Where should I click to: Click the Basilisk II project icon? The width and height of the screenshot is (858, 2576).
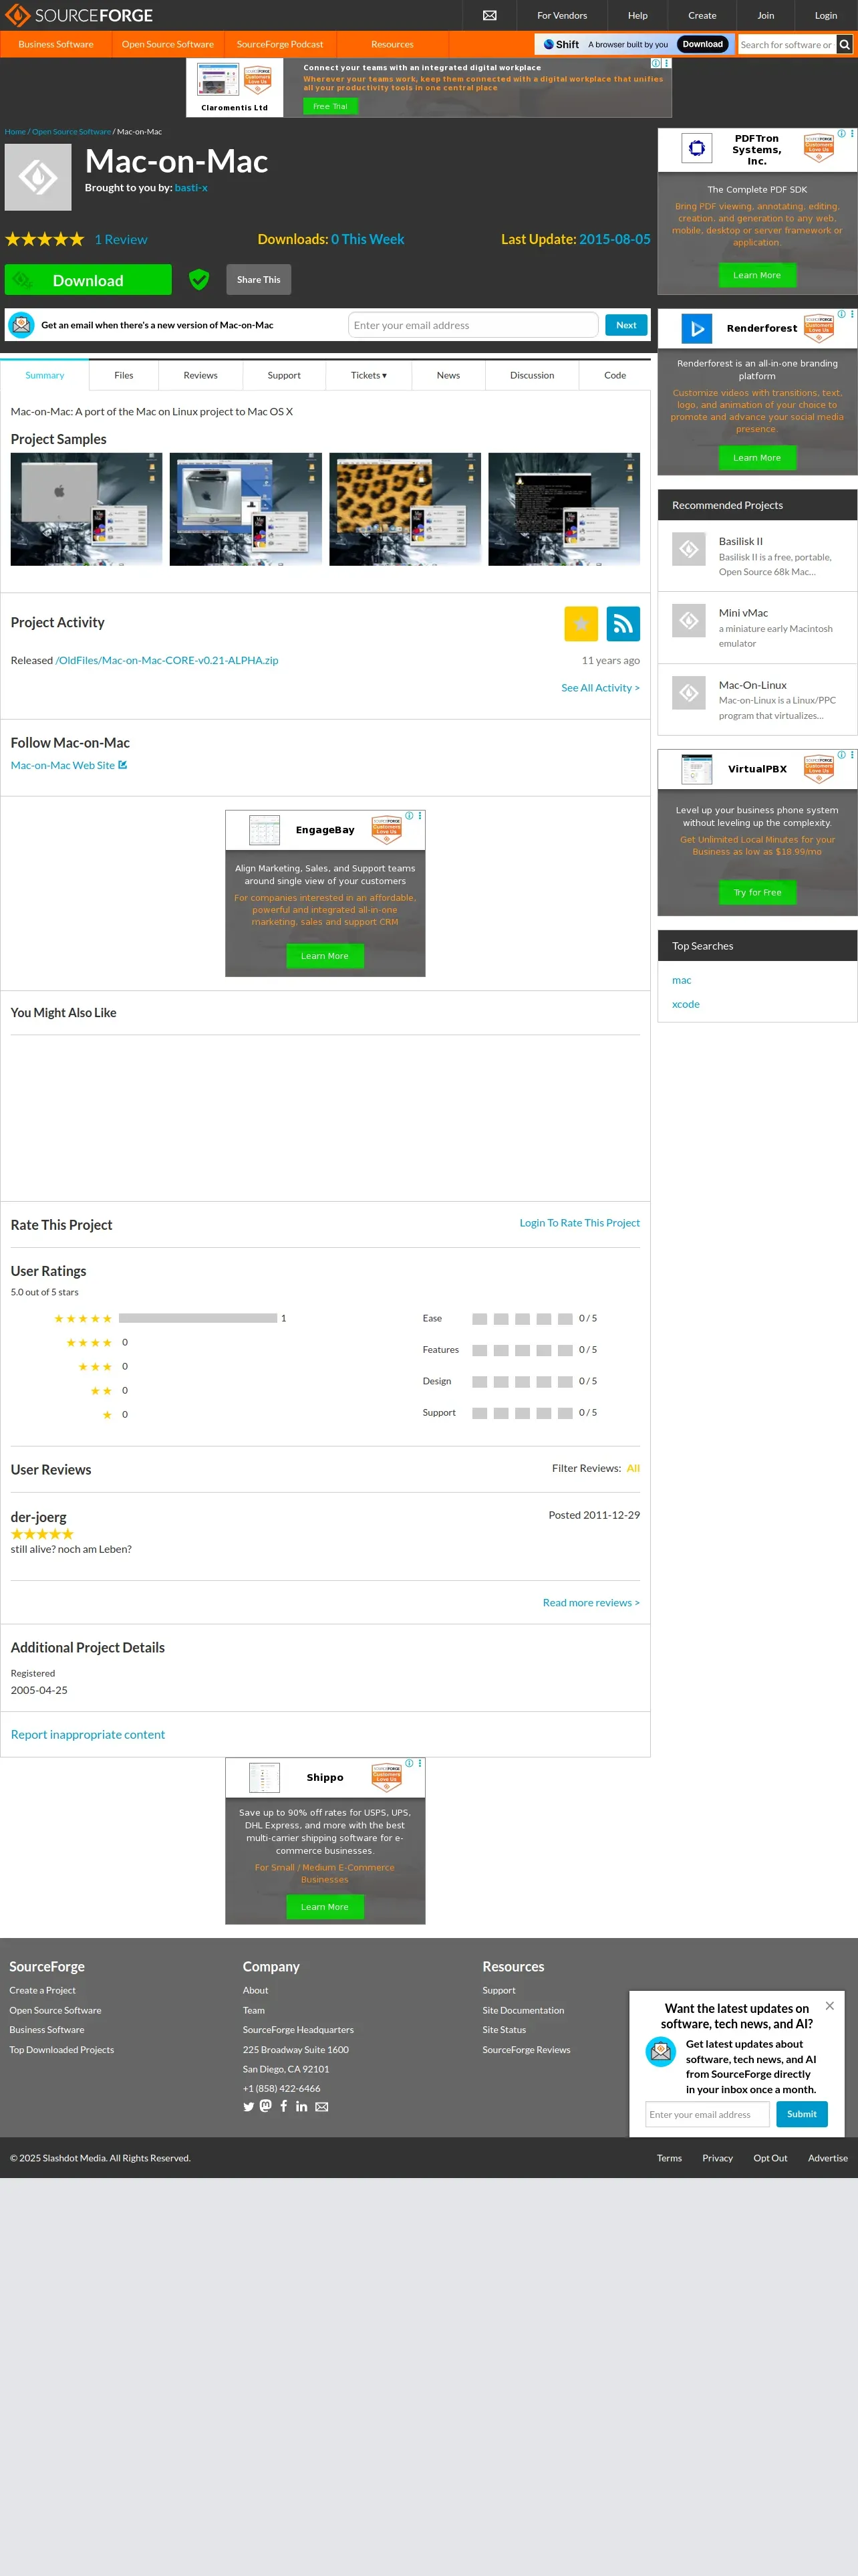(688, 548)
